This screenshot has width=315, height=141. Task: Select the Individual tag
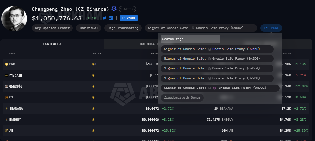[89, 28]
